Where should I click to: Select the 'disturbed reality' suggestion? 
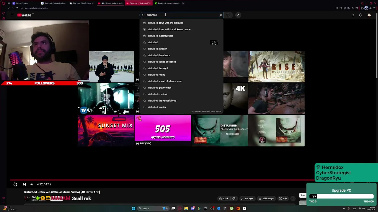[x=182, y=75]
